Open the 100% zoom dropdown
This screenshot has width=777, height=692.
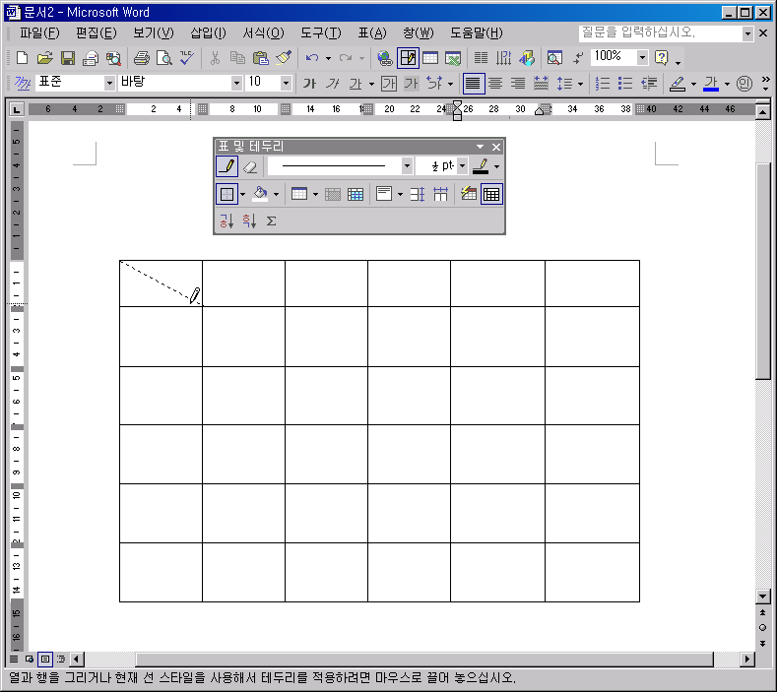coord(642,57)
